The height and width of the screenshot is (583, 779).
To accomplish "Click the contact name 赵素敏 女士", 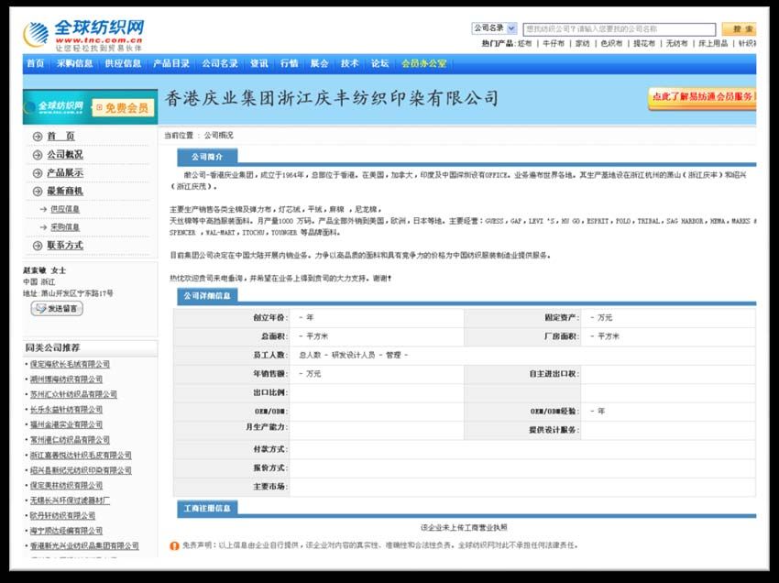I will point(44,270).
